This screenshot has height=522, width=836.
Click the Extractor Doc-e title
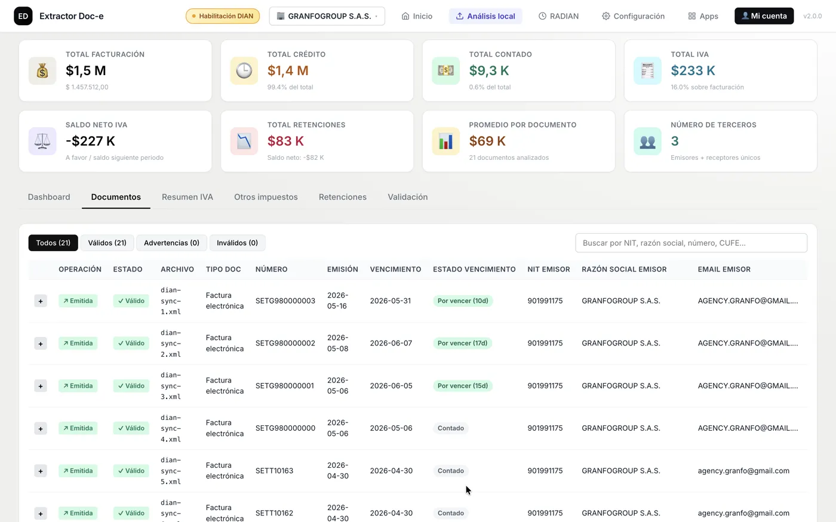[72, 16]
